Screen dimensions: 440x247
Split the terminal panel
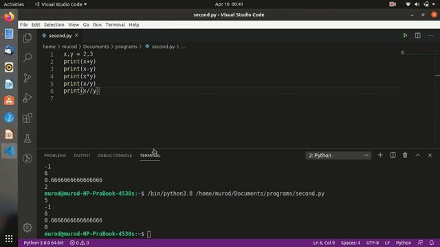coord(393,155)
